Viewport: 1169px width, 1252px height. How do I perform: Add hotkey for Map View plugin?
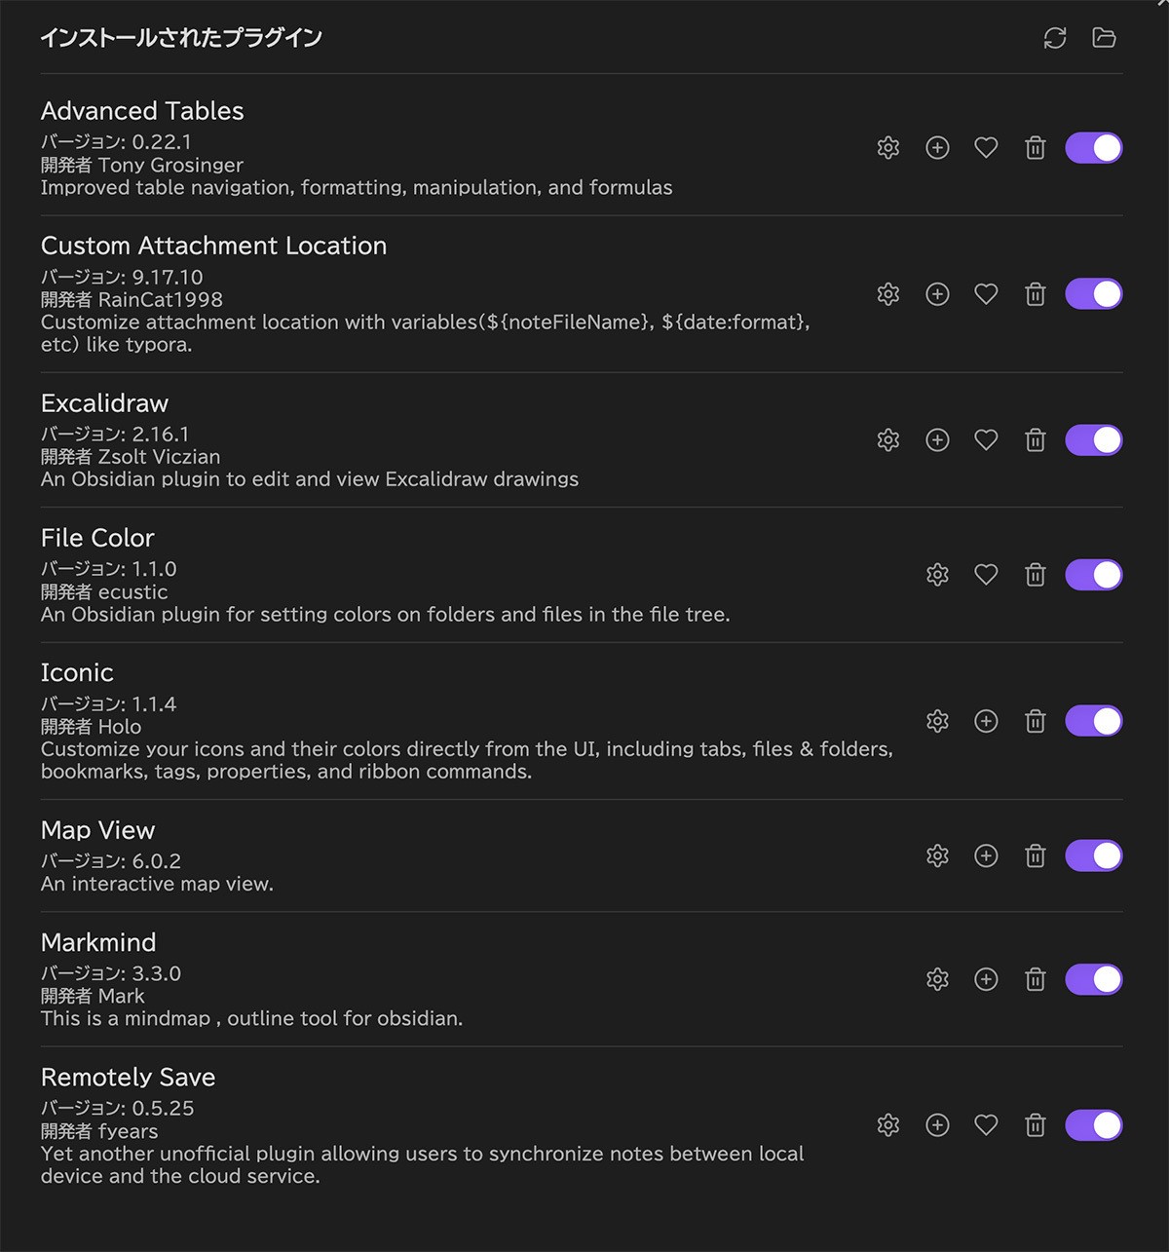[x=986, y=855]
